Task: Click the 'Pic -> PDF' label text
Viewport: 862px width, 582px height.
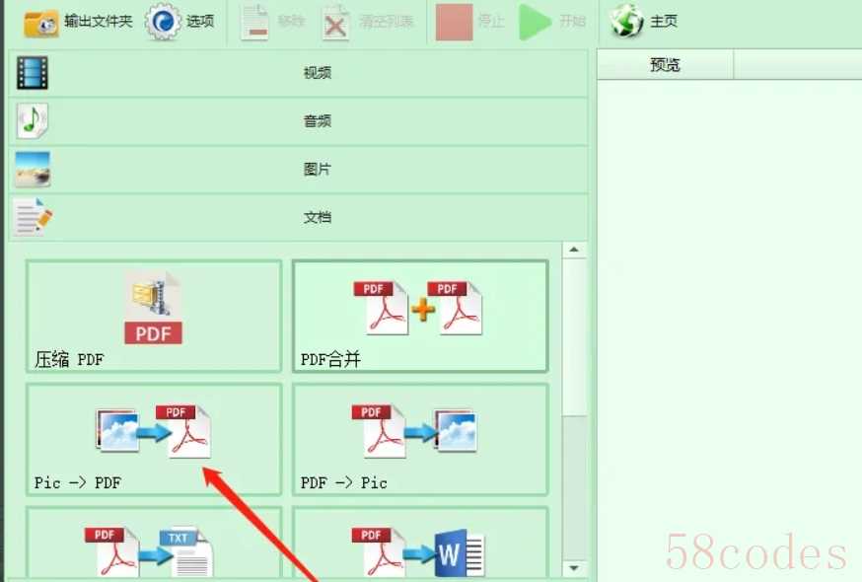Action: pos(78,482)
